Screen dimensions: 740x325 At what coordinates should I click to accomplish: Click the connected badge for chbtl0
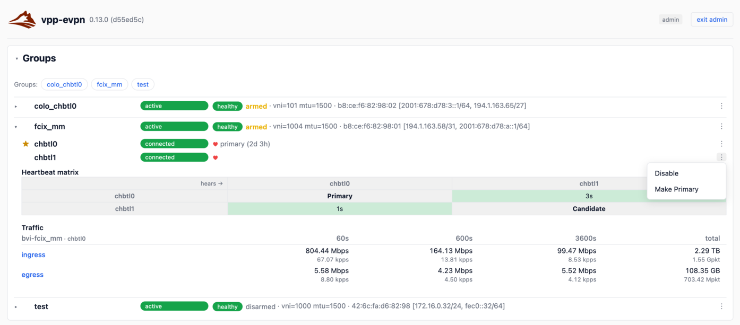coord(174,144)
